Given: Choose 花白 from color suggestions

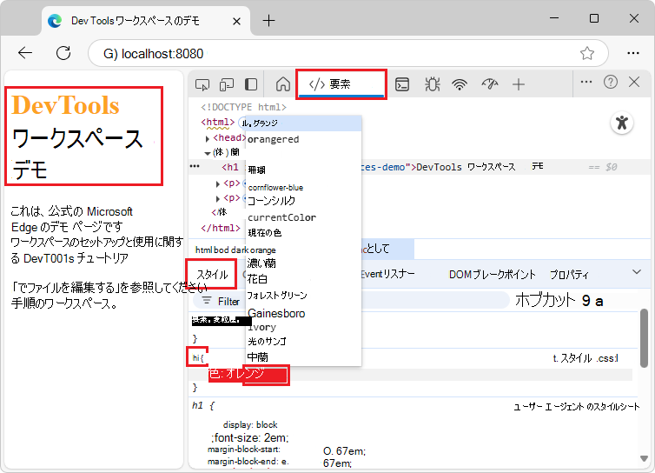Looking at the screenshot, I should (303, 279).
